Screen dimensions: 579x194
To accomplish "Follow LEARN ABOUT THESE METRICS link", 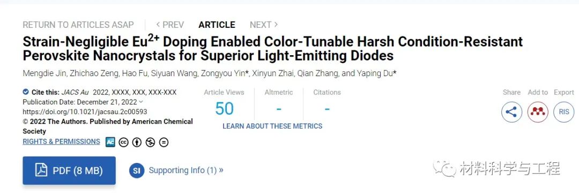I will [272, 126].
